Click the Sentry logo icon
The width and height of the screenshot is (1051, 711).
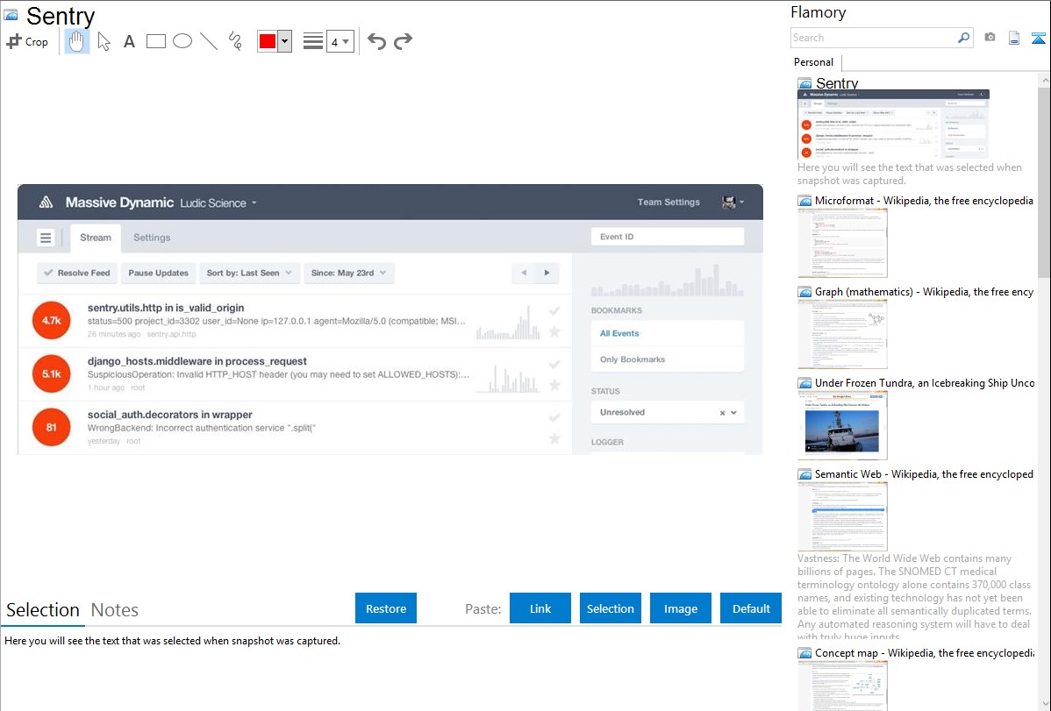pos(46,203)
